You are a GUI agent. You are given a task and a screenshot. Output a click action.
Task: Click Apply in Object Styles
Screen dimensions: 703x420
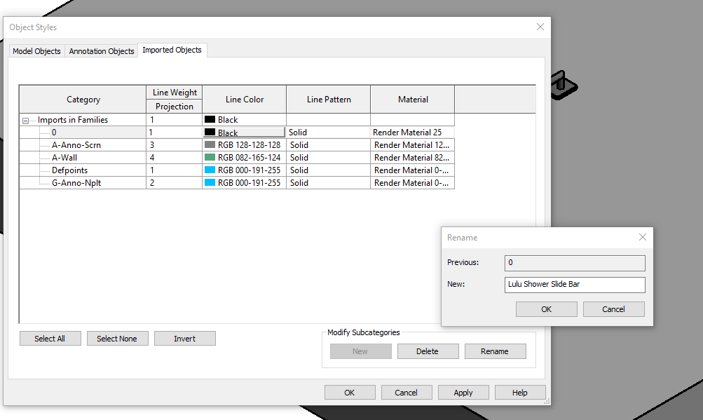463,393
